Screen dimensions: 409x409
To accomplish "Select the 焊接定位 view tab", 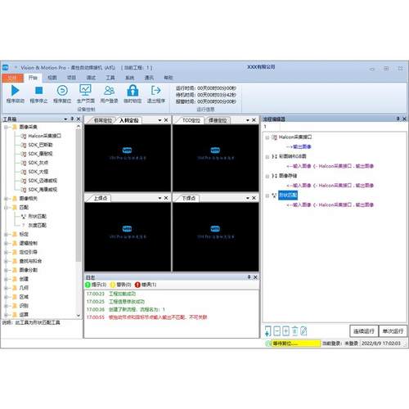I will (218, 120).
